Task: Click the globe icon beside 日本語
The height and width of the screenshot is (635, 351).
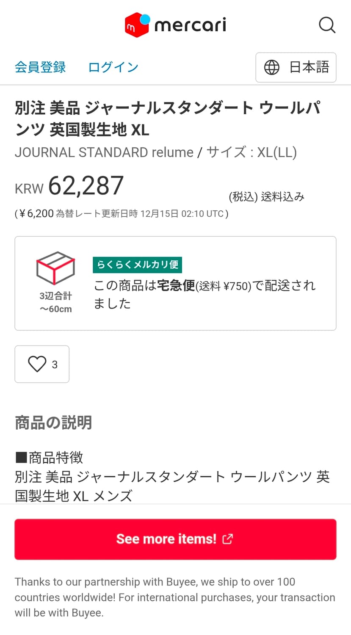Action: 271,67
